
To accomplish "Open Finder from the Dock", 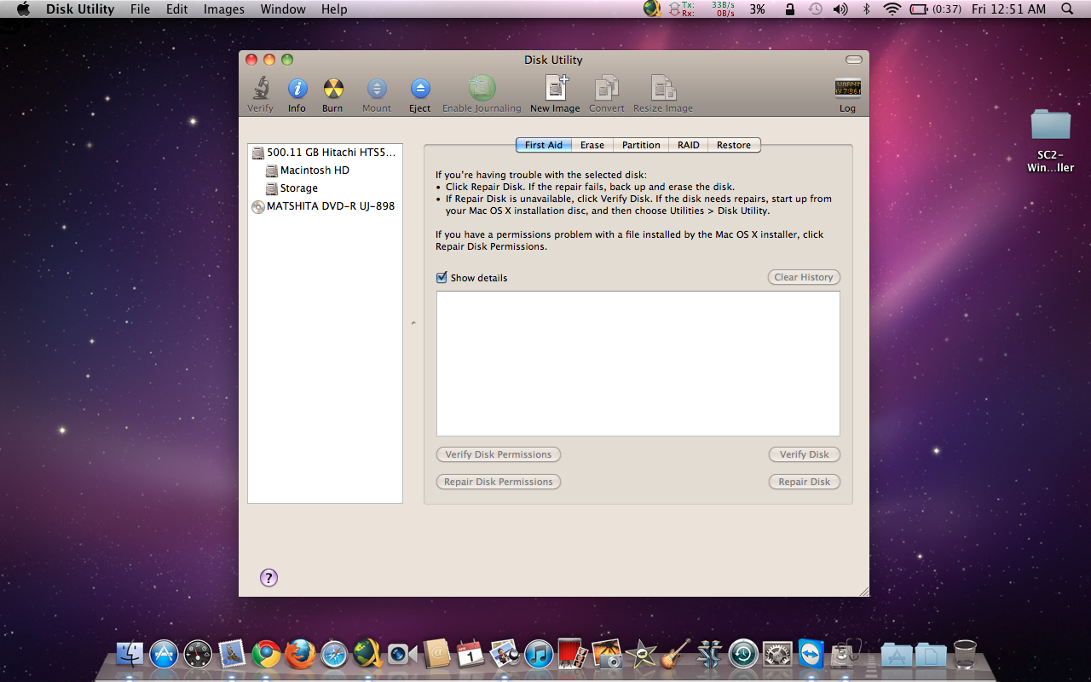I will tap(130, 654).
